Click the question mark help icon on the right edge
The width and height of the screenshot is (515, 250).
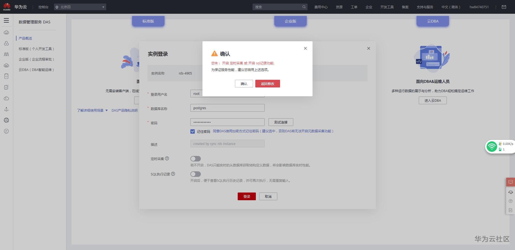click(x=511, y=201)
